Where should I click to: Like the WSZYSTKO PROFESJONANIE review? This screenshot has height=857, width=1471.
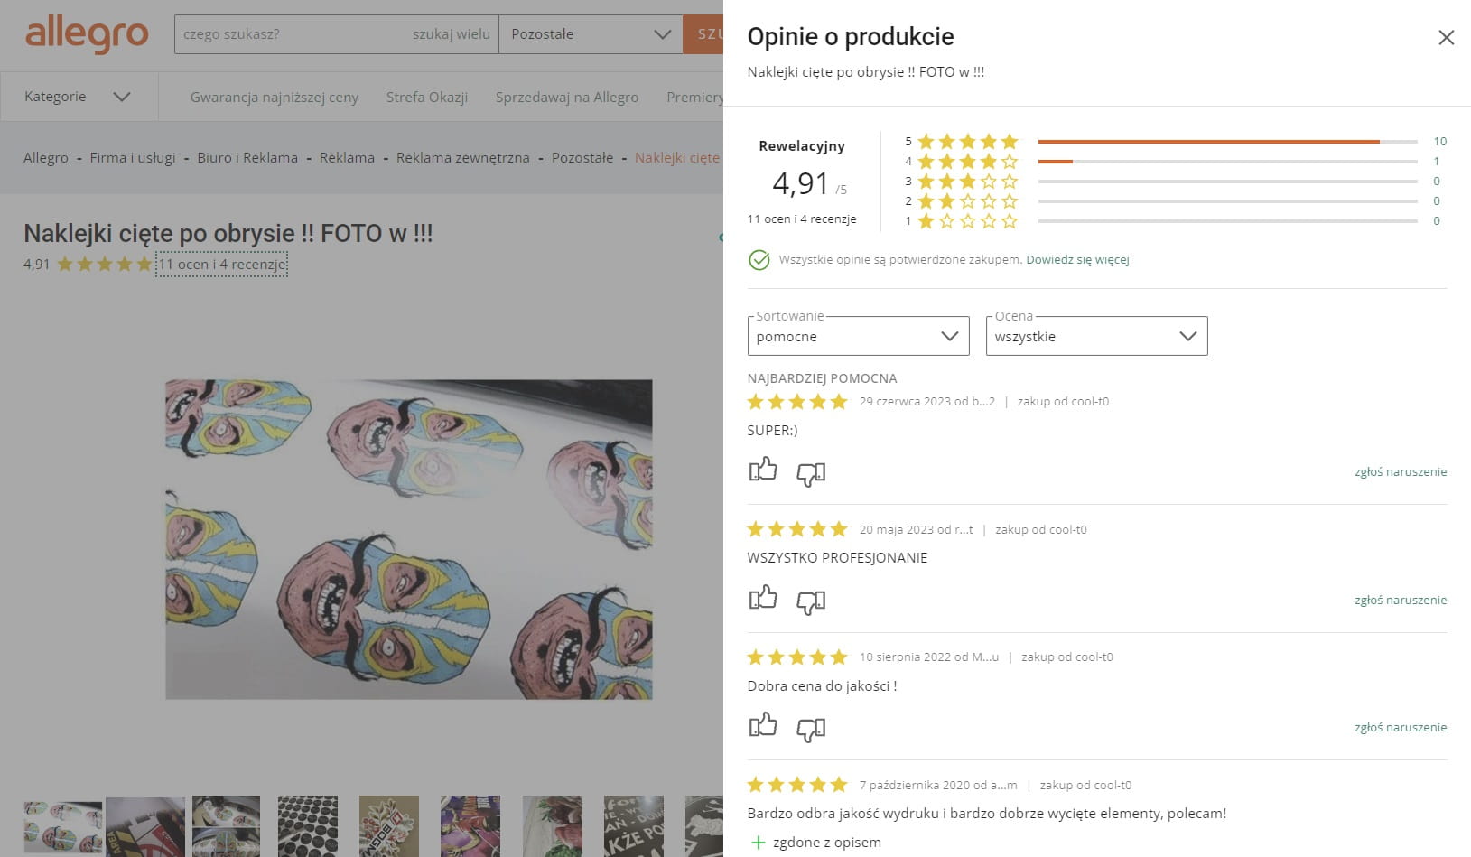[763, 598]
